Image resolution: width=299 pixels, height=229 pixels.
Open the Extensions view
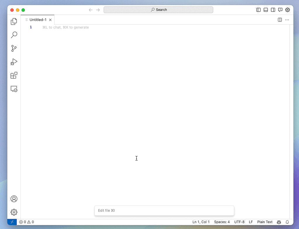[14, 75]
